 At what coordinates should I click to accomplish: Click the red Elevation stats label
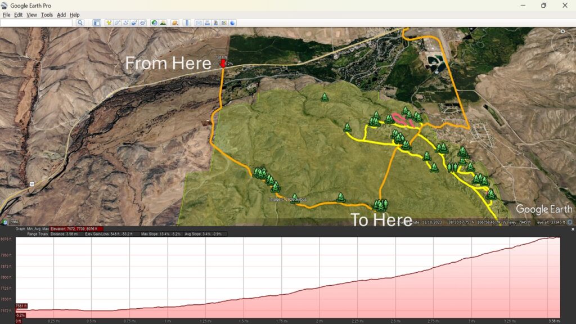(76, 229)
